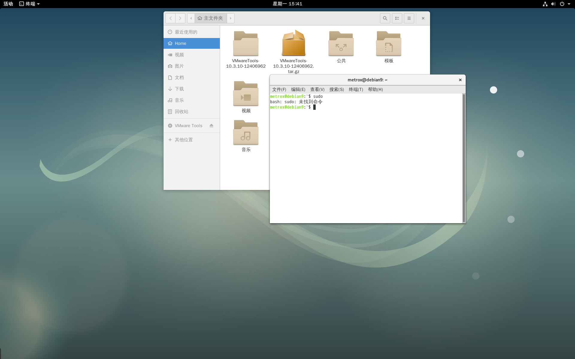Click the right path-bar scroll arrow
This screenshot has height=359, width=575.
point(231,18)
